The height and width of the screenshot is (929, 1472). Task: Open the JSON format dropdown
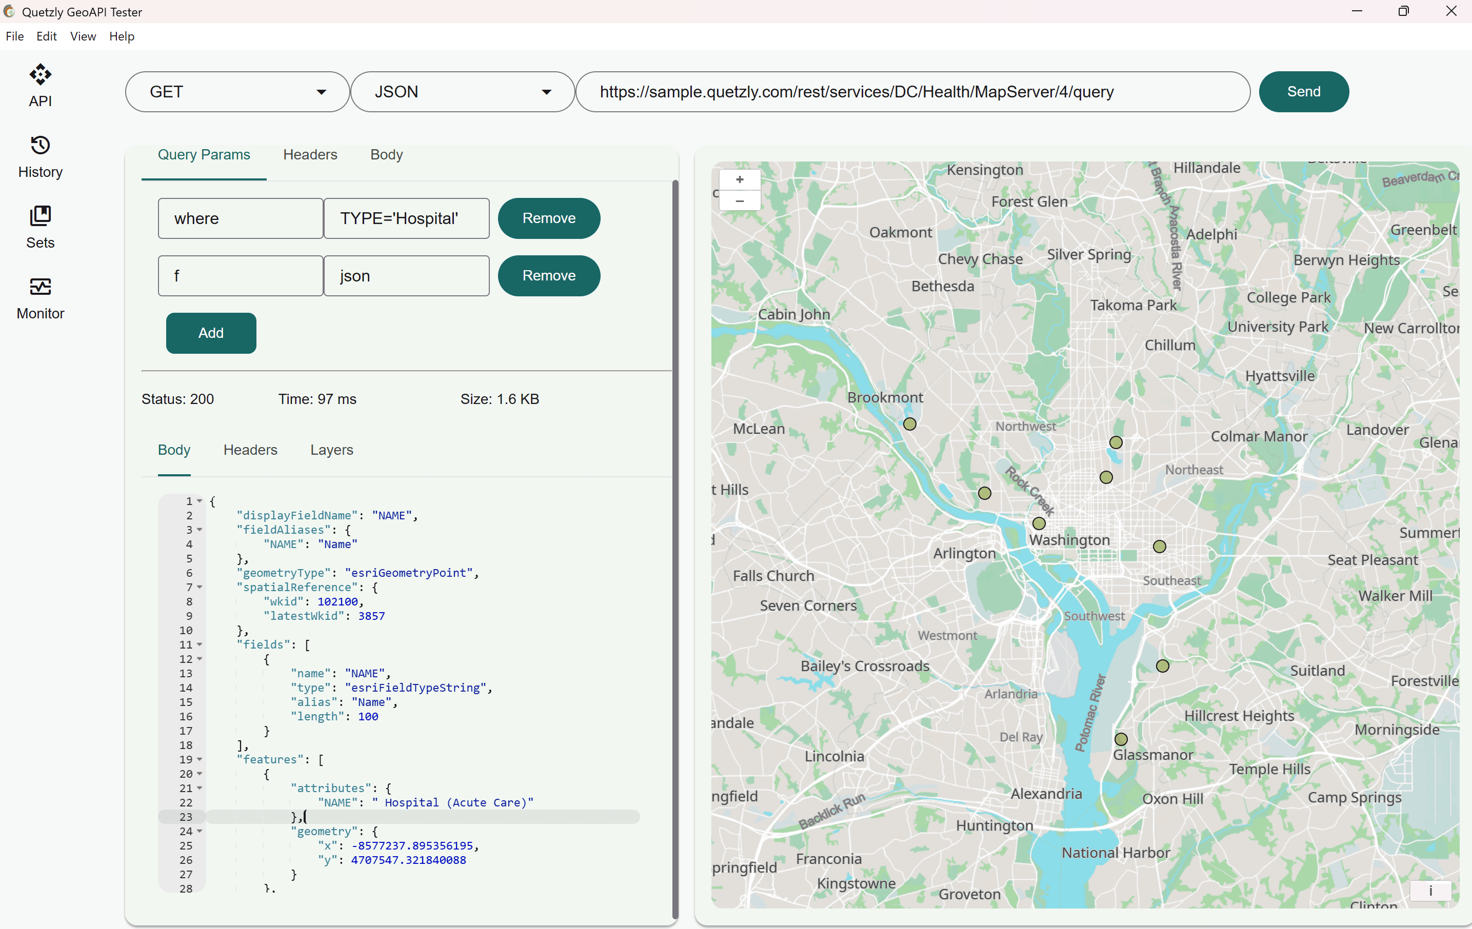click(462, 92)
